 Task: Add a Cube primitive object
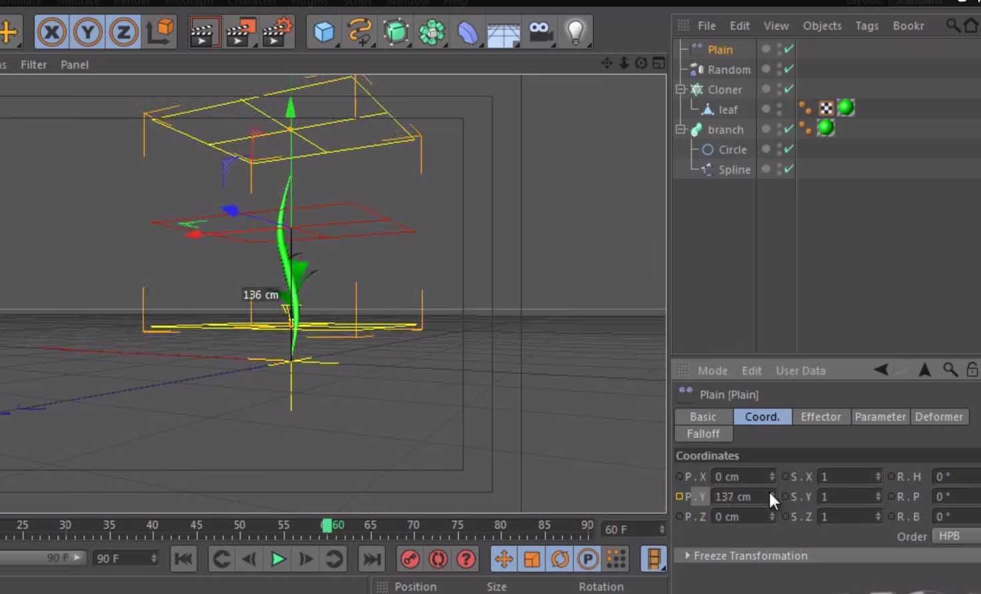(x=324, y=32)
